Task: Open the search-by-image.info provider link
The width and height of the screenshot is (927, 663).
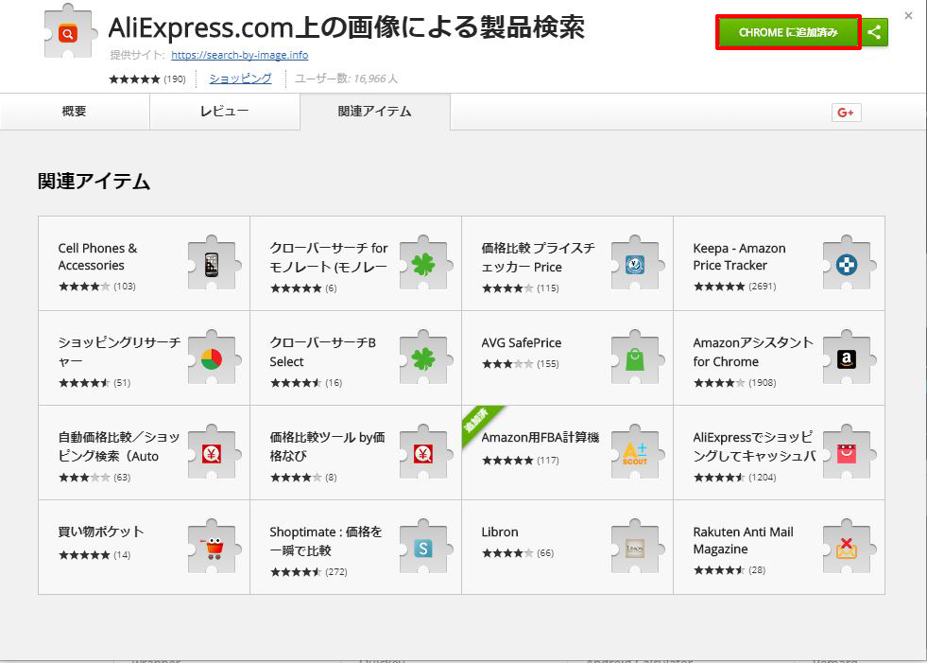Action: [239, 55]
